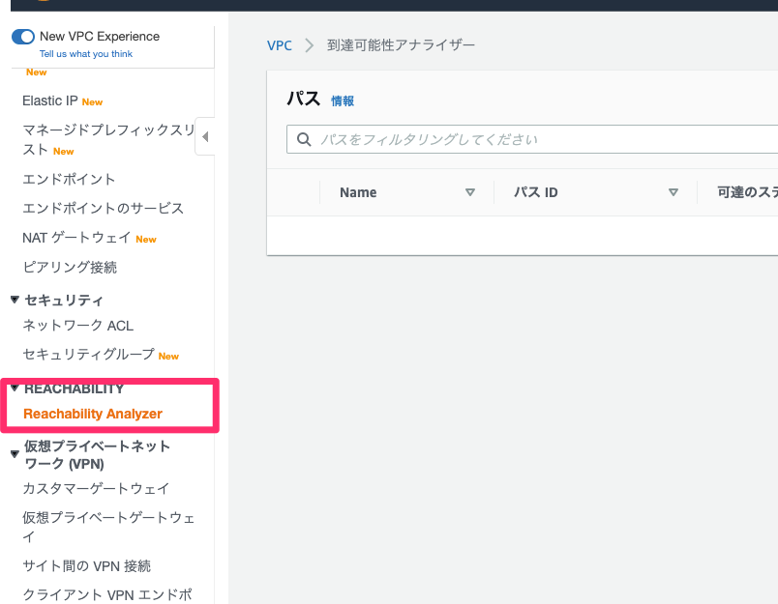Collapse the REACHABILITY section
Viewport: 778px width, 604px height.
pos(14,388)
